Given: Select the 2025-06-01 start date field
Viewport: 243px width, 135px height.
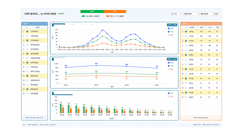Looking at the screenshot, I should (x=190, y=14).
